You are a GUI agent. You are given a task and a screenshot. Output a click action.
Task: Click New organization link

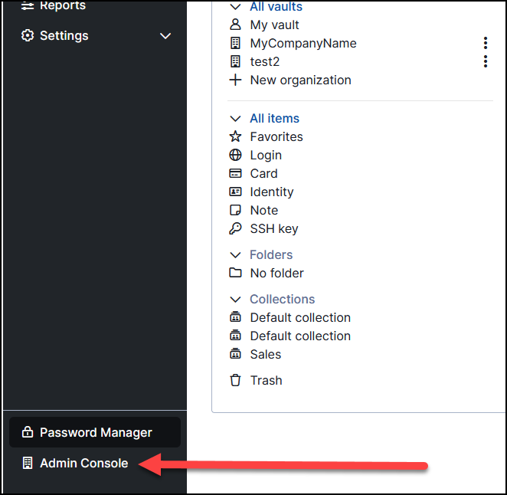click(x=300, y=80)
